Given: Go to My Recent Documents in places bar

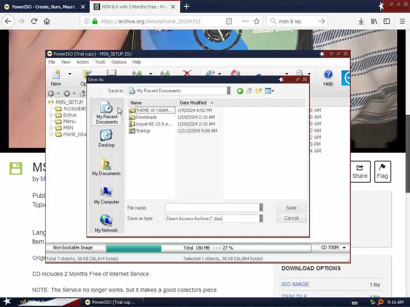Looking at the screenshot, I should click(107, 112).
